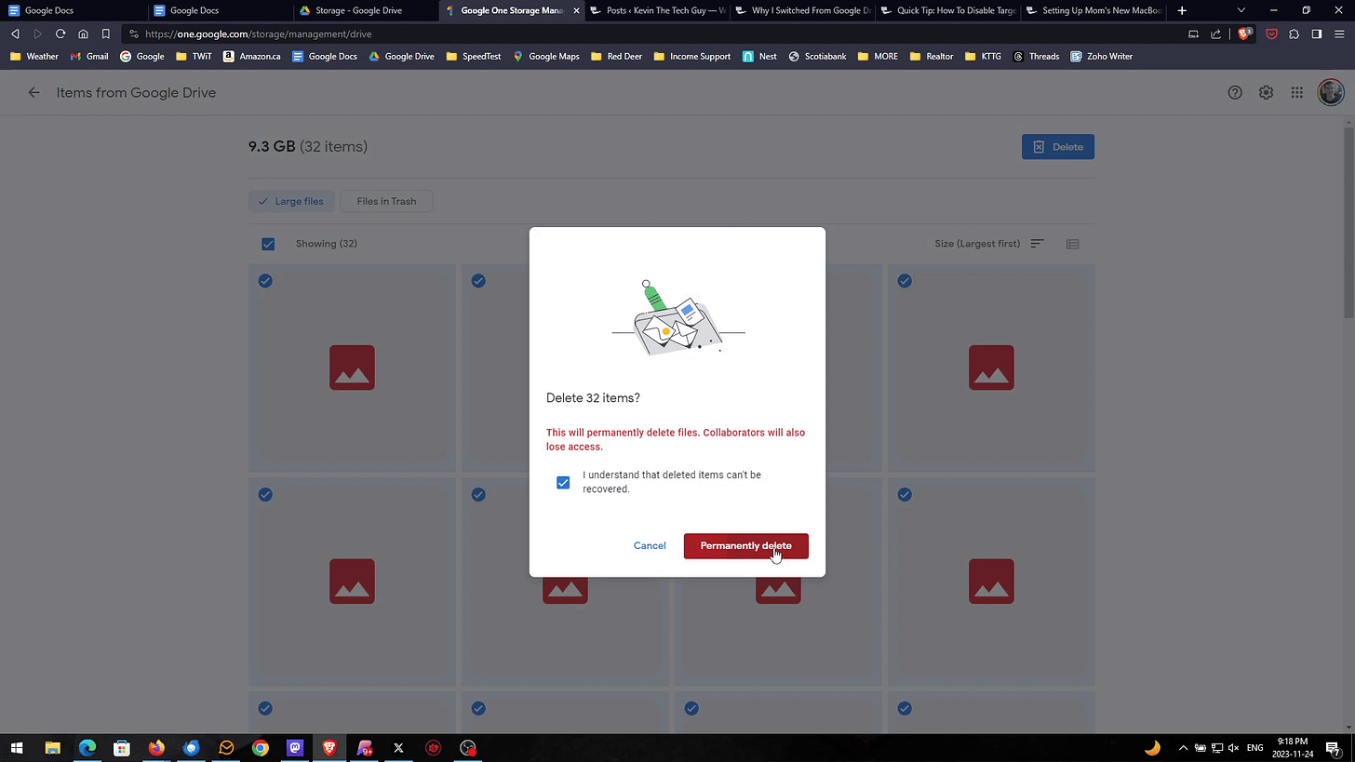Open the Scotiabank bookmark

817,56
